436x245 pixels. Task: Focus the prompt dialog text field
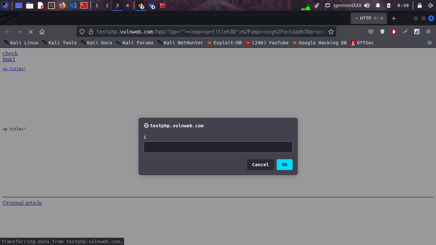(x=218, y=147)
